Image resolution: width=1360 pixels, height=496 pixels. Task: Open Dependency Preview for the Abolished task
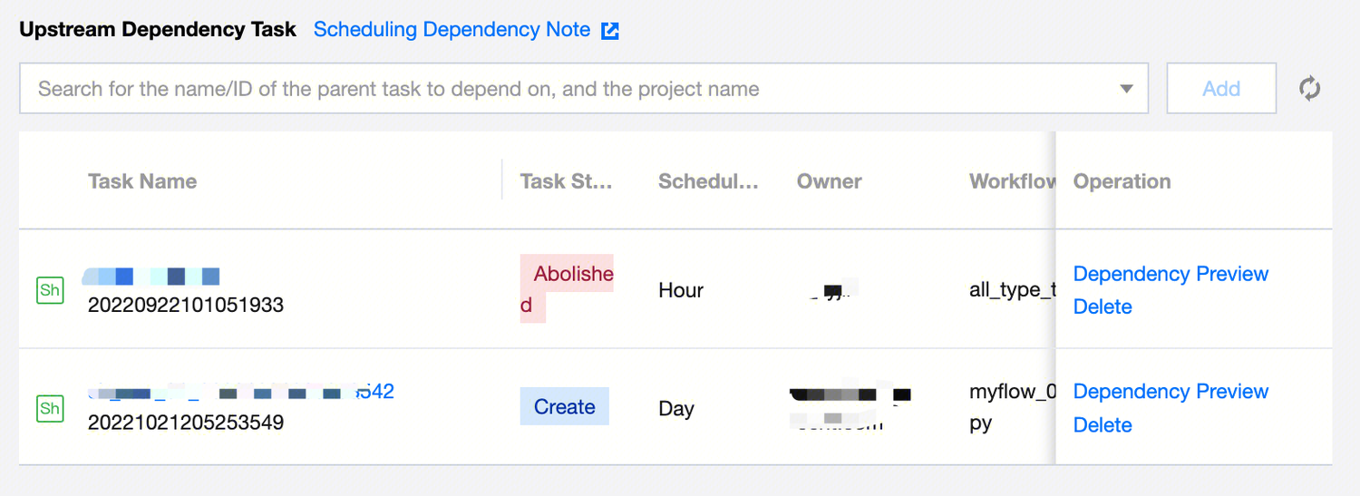(x=1170, y=274)
